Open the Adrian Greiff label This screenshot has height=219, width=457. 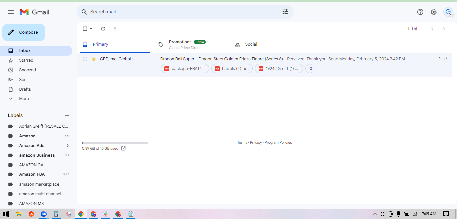[x=36, y=126]
